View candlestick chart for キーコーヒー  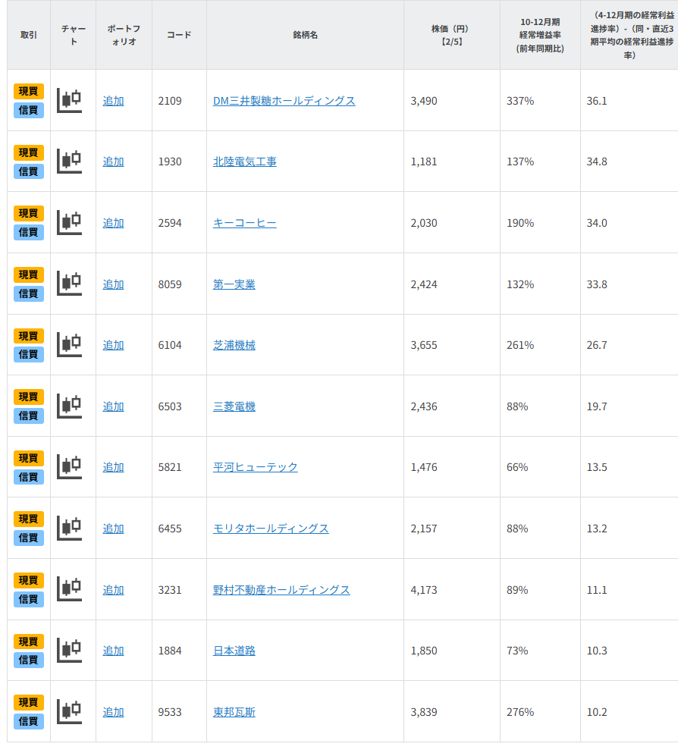tap(70, 222)
